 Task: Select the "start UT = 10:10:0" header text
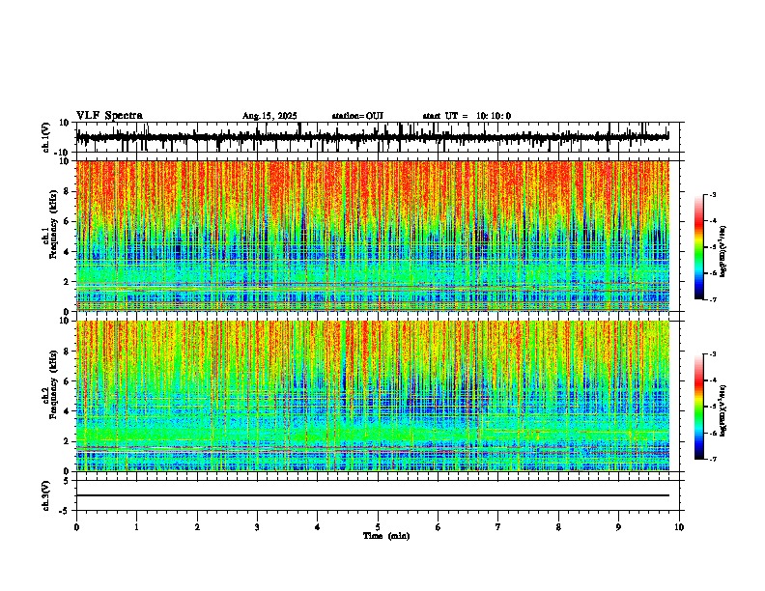467,116
